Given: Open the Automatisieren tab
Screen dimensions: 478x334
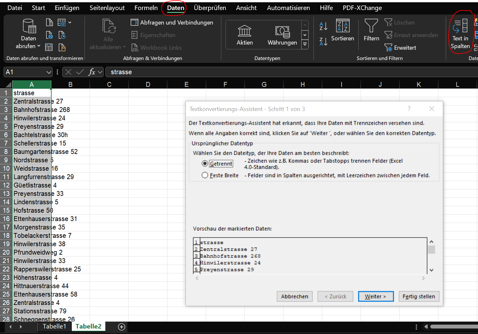Looking at the screenshot, I should [288, 8].
